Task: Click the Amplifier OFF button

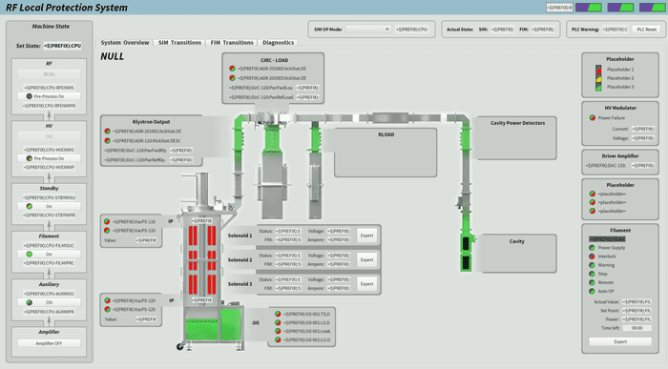Action: [49, 343]
